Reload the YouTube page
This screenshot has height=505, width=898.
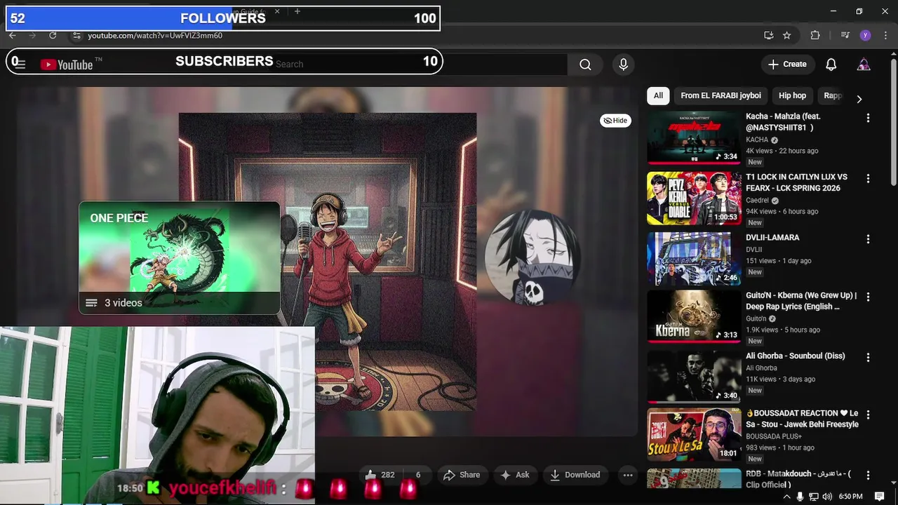53,35
